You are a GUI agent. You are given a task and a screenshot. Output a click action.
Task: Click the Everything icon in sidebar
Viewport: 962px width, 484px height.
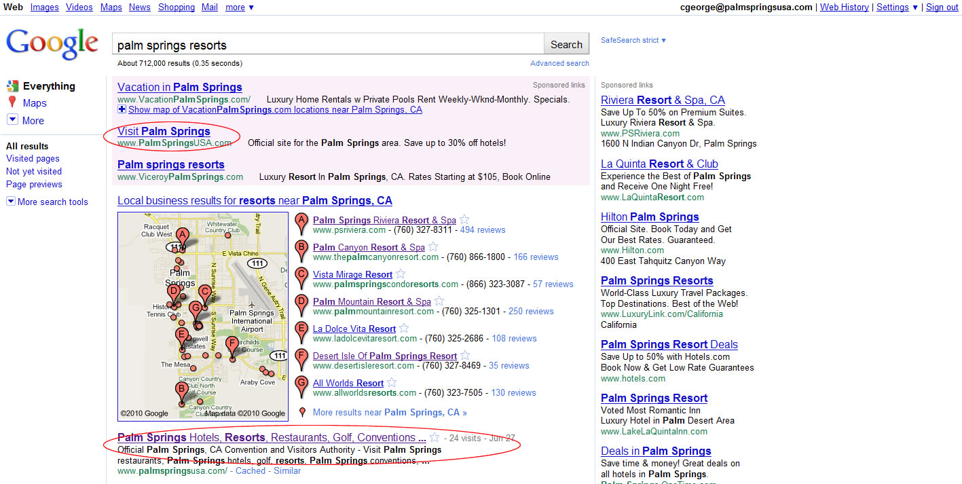[x=12, y=86]
